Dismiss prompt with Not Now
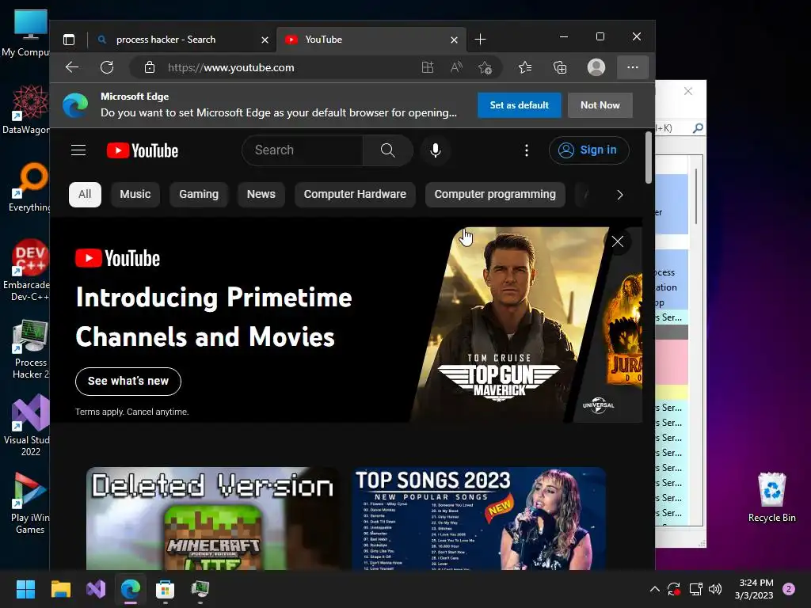 600,105
